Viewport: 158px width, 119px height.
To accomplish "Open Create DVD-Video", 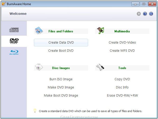I will [122, 43].
